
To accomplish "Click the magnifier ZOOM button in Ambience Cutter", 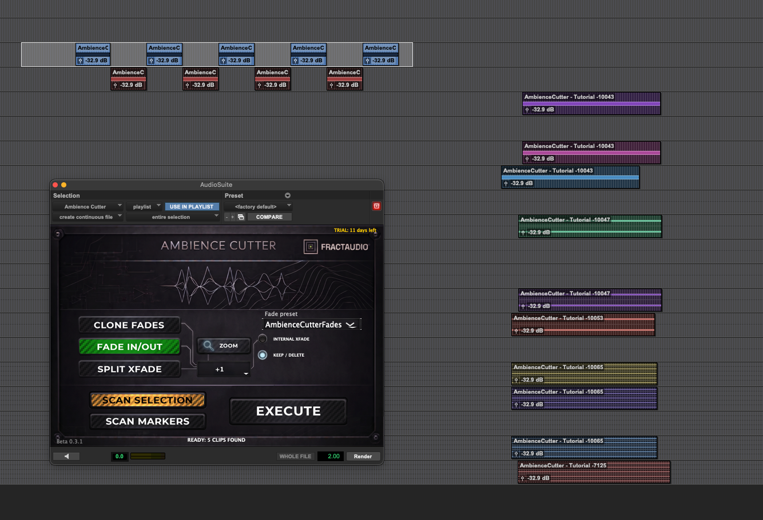I will (x=224, y=346).
